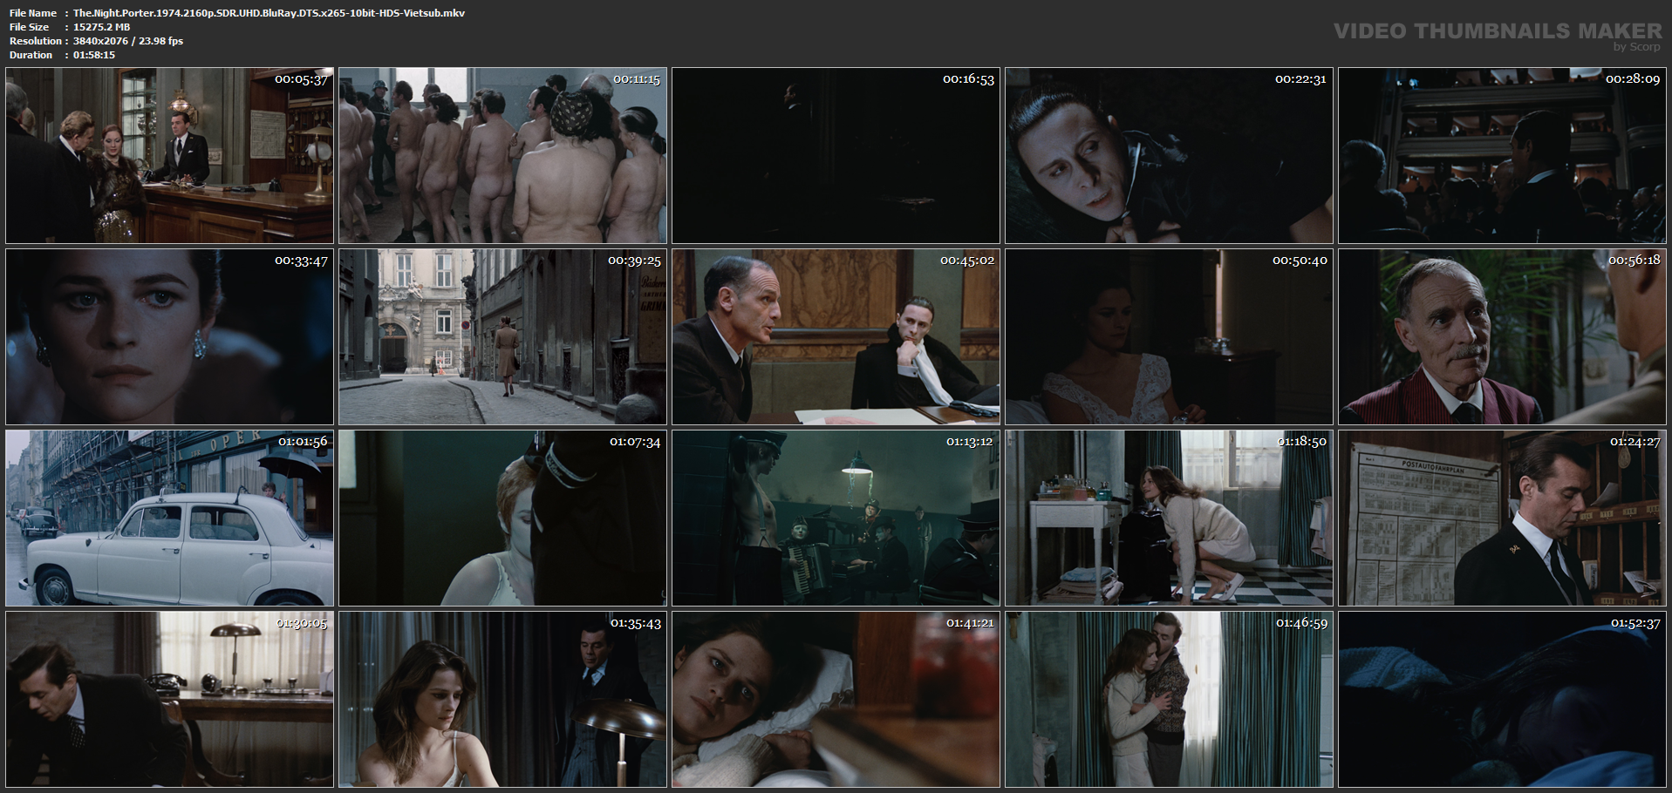The width and height of the screenshot is (1672, 793).
Task: Select the thumbnail at 01:41:21
Action: pos(836,699)
